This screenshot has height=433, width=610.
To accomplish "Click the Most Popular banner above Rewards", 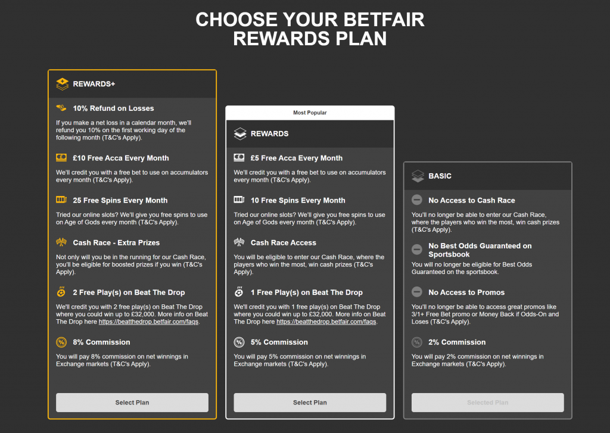I will (310, 113).
